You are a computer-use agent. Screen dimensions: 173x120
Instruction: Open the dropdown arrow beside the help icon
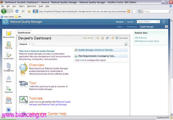[166, 22]
